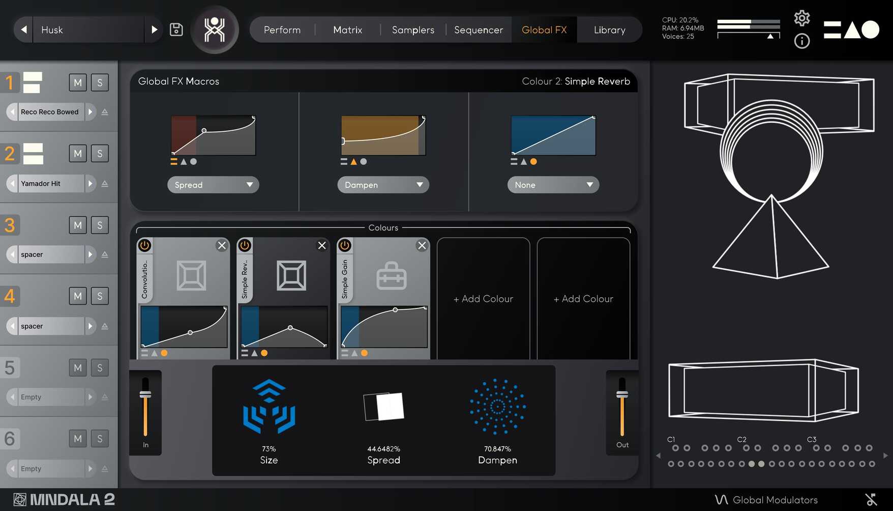
Task: Open the Dampen macro dropdown
Action: pyautogui.click(x=383, y=185)
